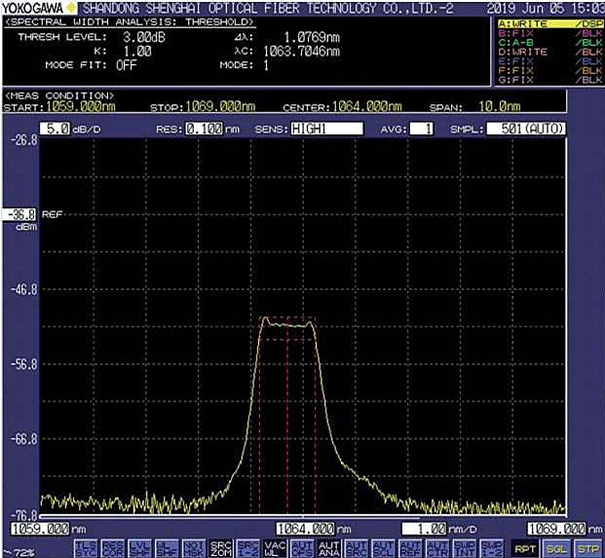Viewport: 605px width, 558px height.
Task: Click the NOI MSK noise mask indicator
Action: click(x=193, y=548)
